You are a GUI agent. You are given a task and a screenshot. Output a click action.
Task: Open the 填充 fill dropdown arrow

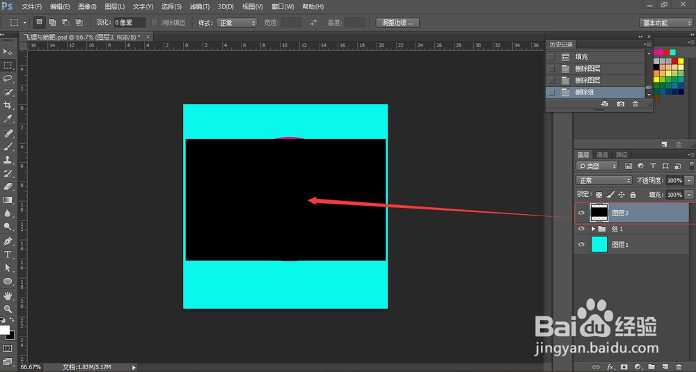689,195
